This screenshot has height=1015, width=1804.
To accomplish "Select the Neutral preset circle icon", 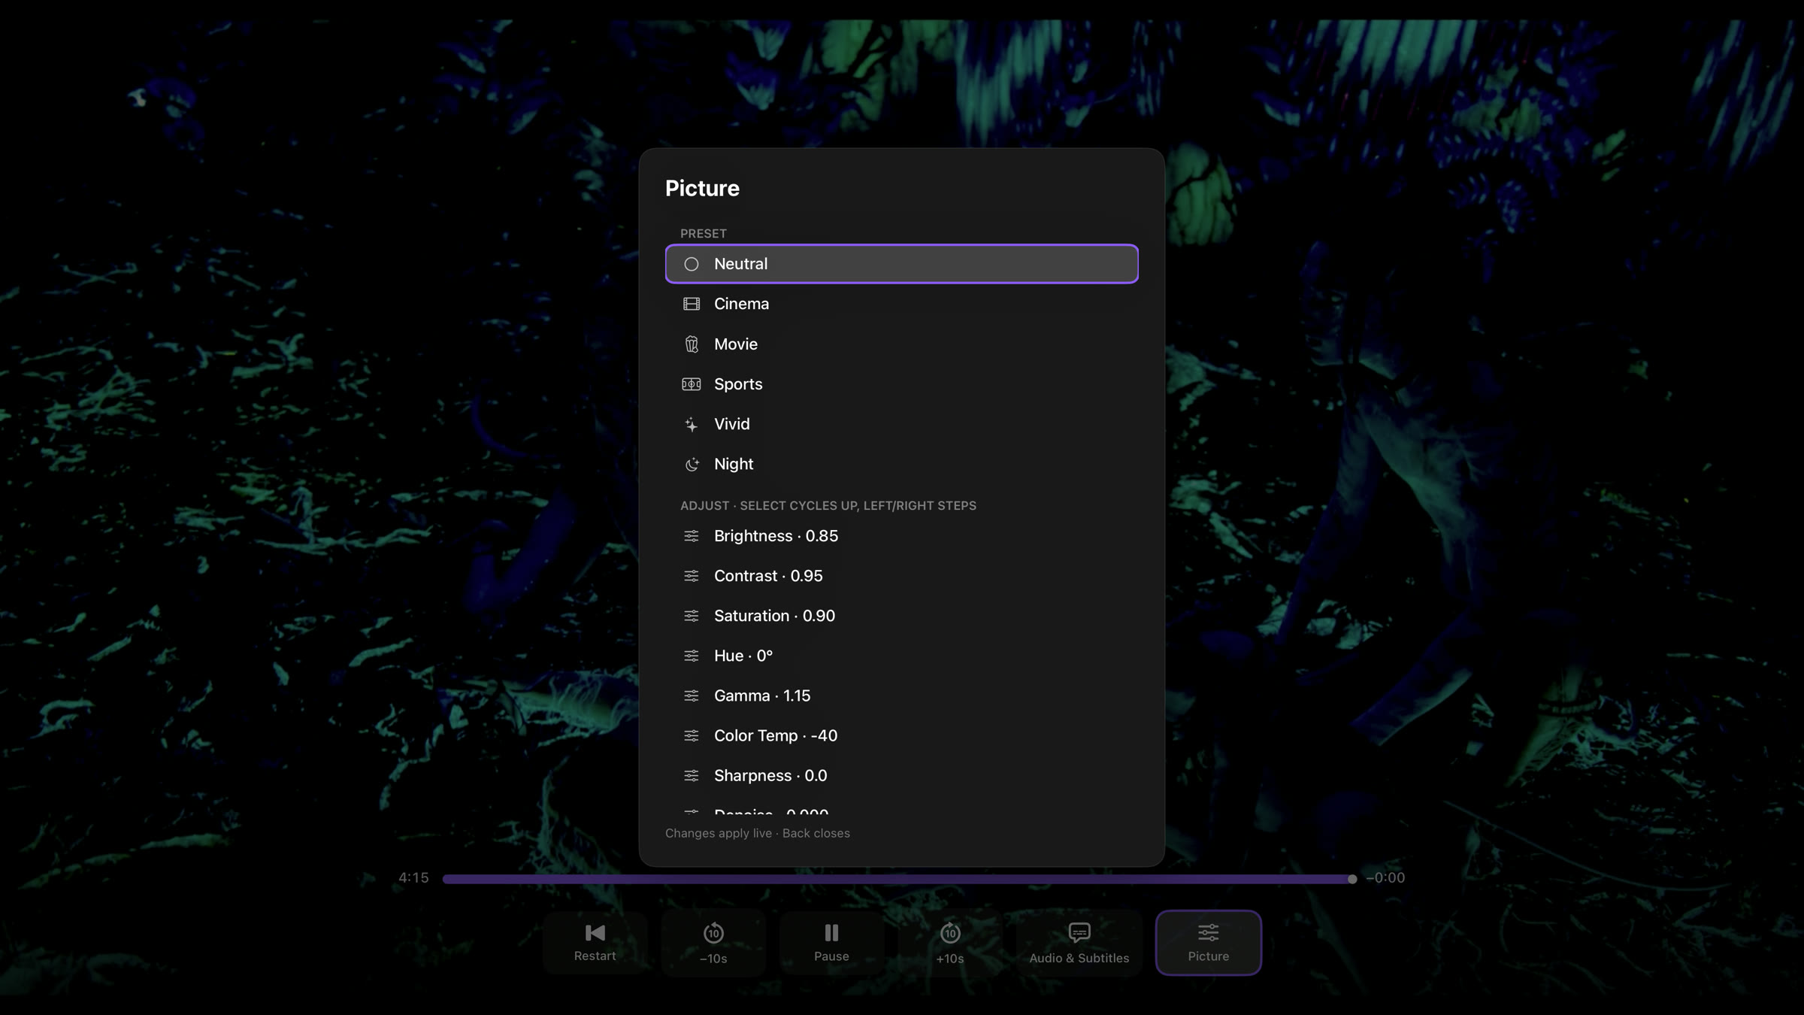I will click(691, 264).
